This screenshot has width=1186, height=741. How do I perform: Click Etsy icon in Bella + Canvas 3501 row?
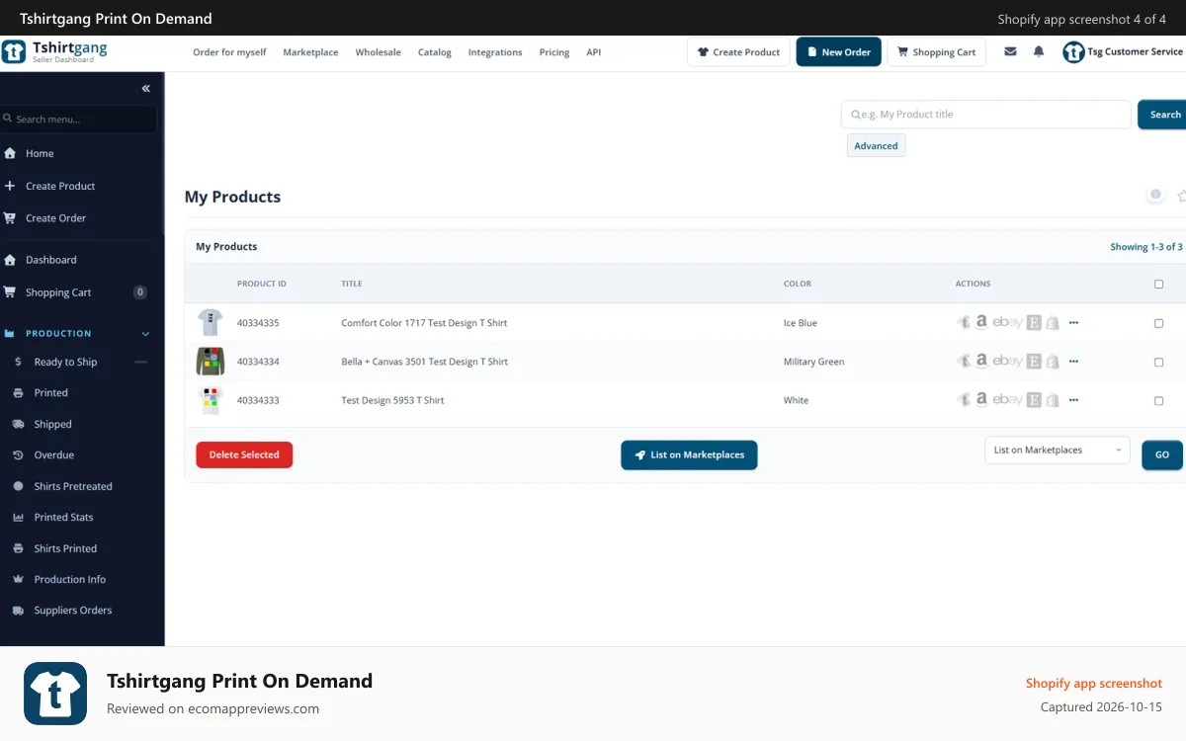point(1034,362)
